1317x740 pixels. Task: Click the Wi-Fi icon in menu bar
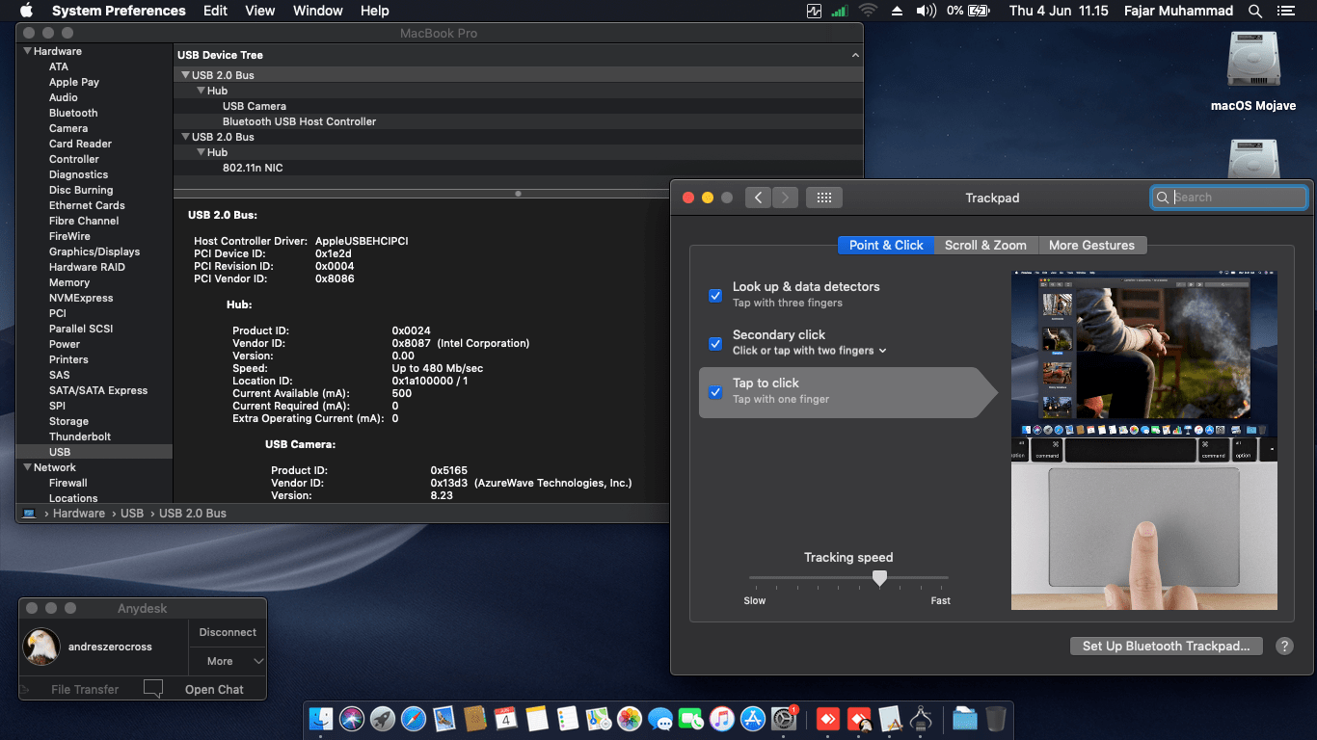click(x=868, y=11)
